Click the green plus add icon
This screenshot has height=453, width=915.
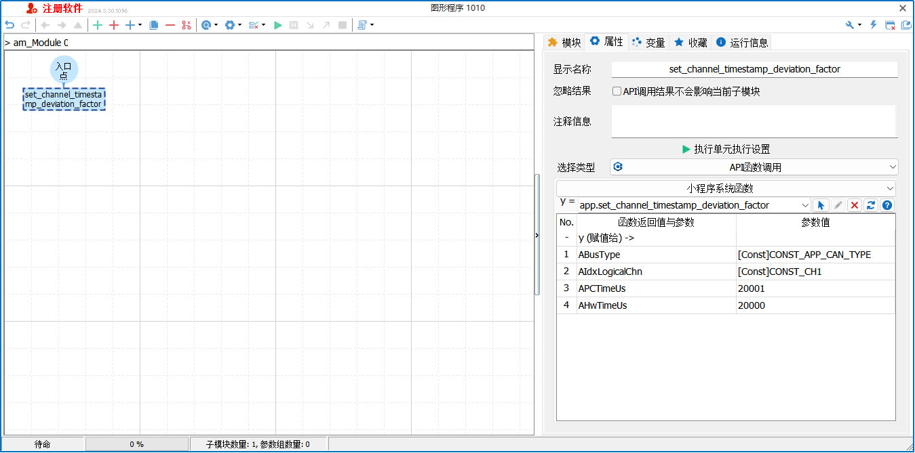[98, 25]
